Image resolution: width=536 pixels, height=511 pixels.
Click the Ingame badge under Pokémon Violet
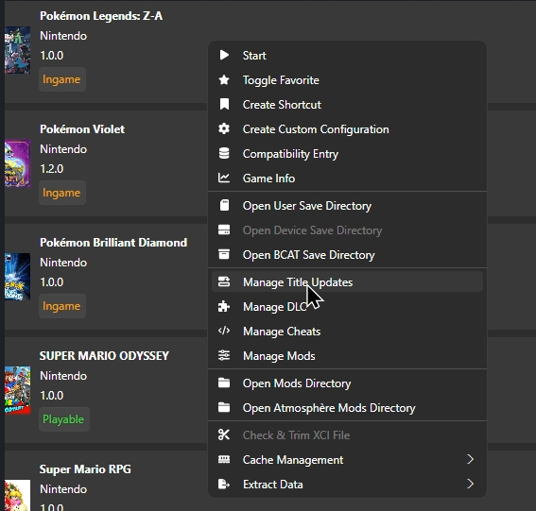(x=61, y=193)
